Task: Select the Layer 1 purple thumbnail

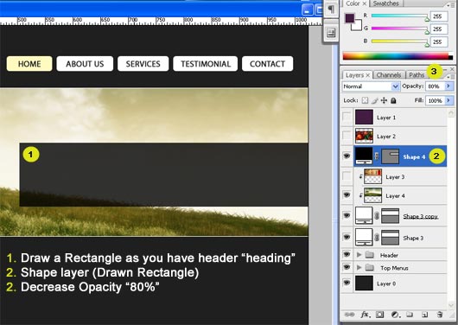Action: 364,117
